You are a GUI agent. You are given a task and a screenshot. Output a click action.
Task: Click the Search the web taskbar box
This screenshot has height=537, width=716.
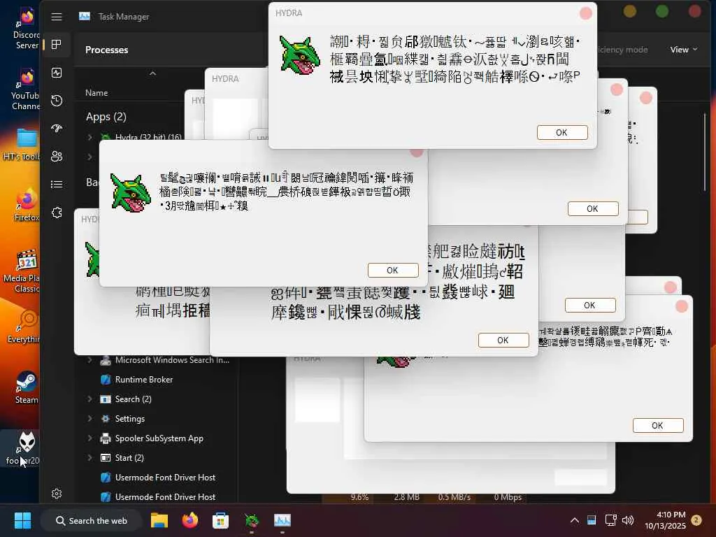tap(92, 520)
